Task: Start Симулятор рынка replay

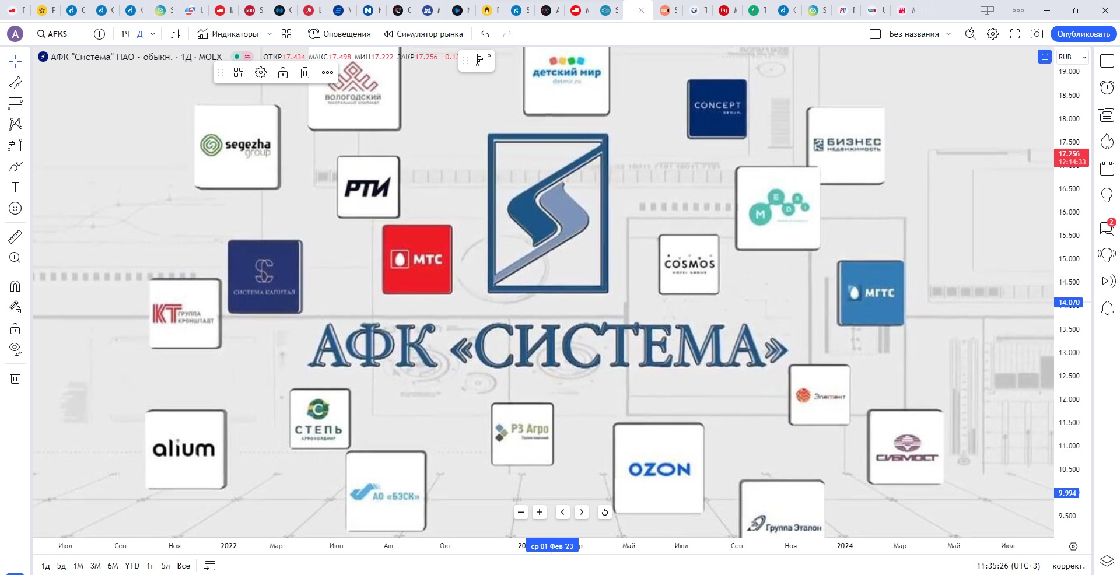Action: pos(423,34)
